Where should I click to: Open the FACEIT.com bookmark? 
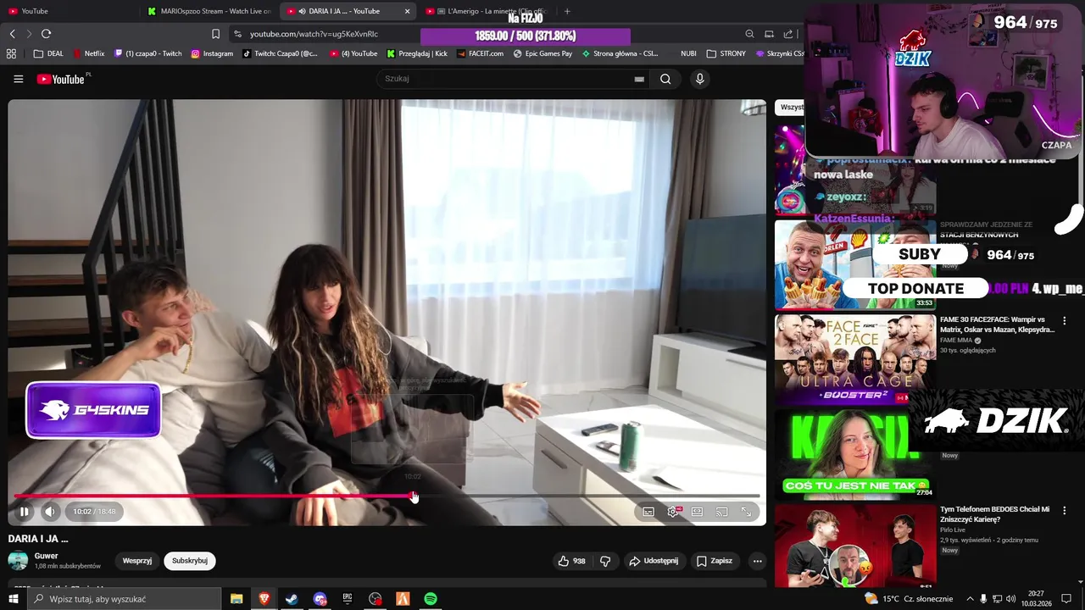tap(480, 53)
